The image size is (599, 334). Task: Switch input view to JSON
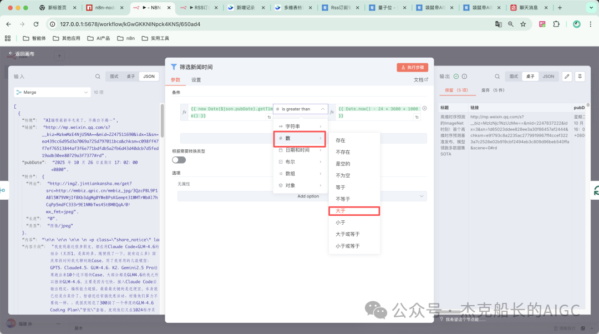pyautogui.click(x=149, y=77)
